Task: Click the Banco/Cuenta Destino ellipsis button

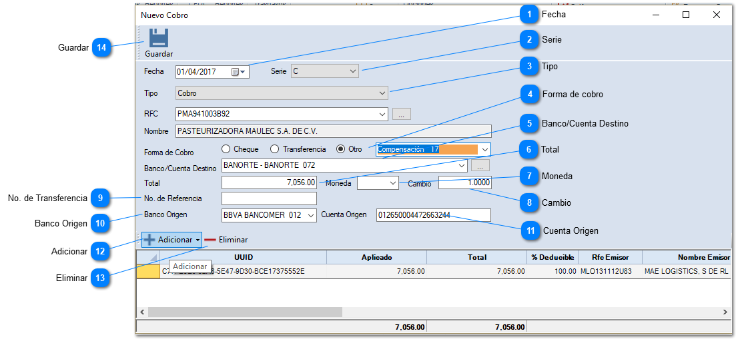Action: (480, 165)
